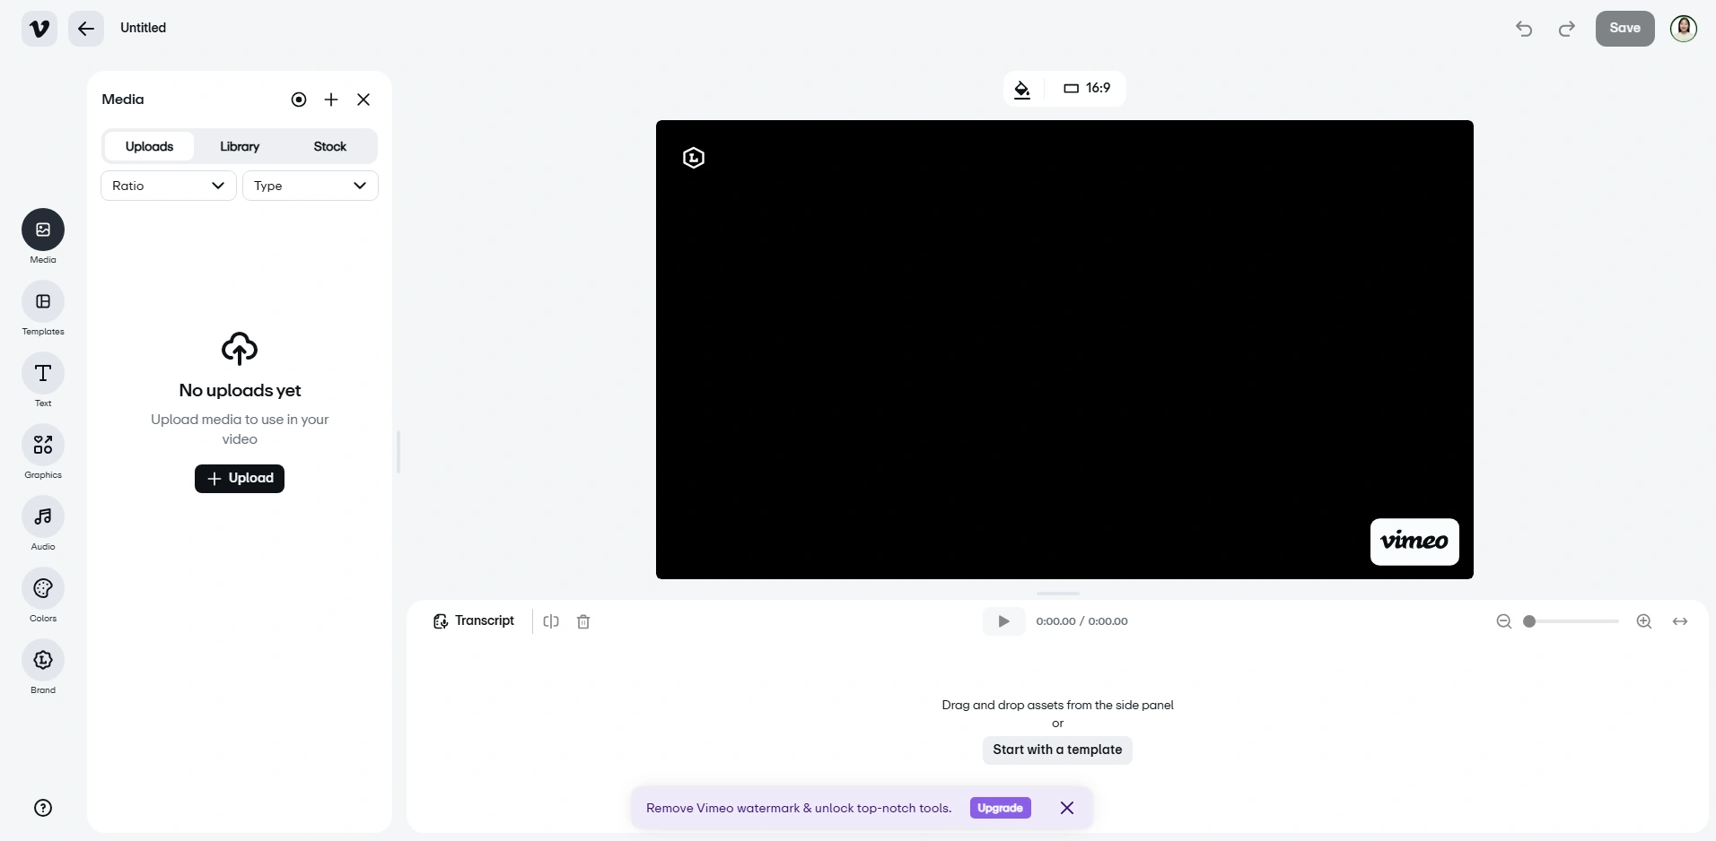Switch to the Library tab
Viewport: 1716px width, 841px height.
[x=240, y=146]
